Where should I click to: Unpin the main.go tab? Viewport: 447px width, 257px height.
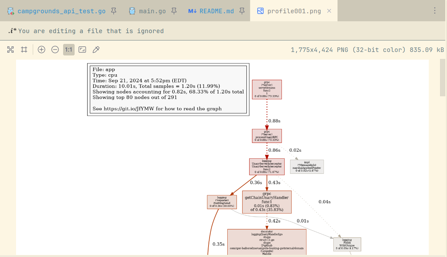(x=174, y=11)
